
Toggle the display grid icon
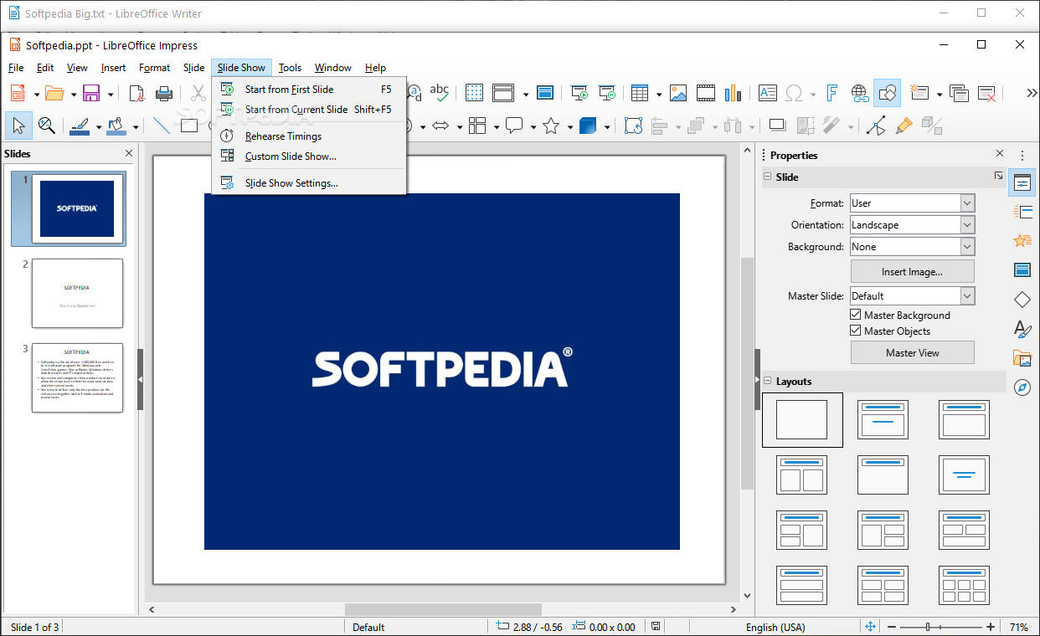(474, 93)
